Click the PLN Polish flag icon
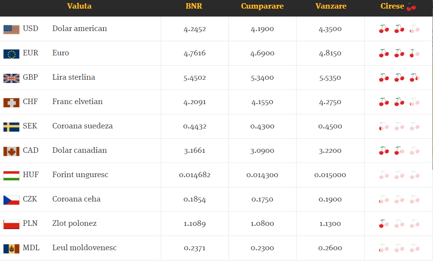Image resolution: width=433 pixels, height=262 pixels. (x=11, y=224)
